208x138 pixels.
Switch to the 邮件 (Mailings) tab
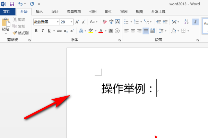click(108, 11)
